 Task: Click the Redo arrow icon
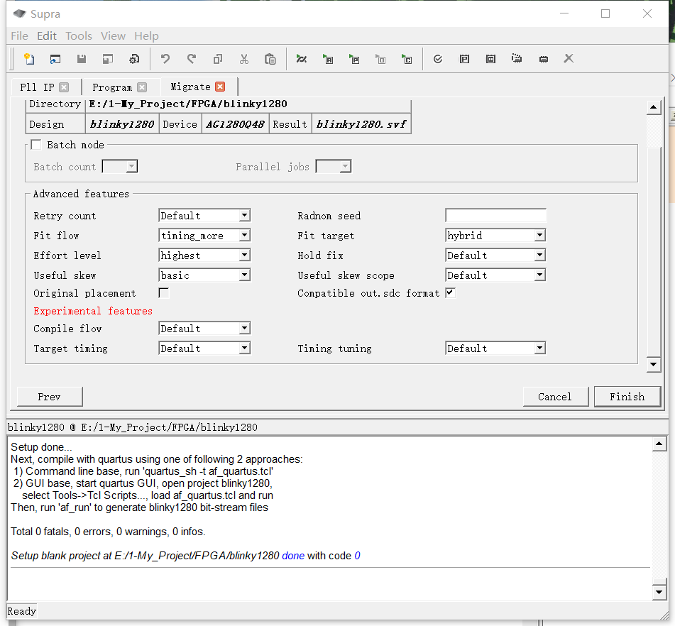point(192,59)
